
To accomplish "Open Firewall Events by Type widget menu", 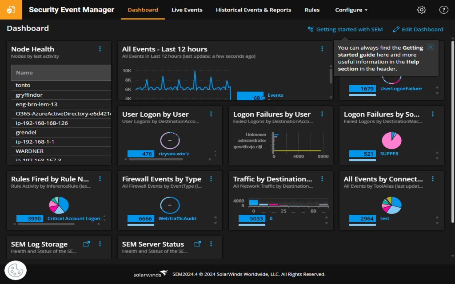I will coord(211,179).
